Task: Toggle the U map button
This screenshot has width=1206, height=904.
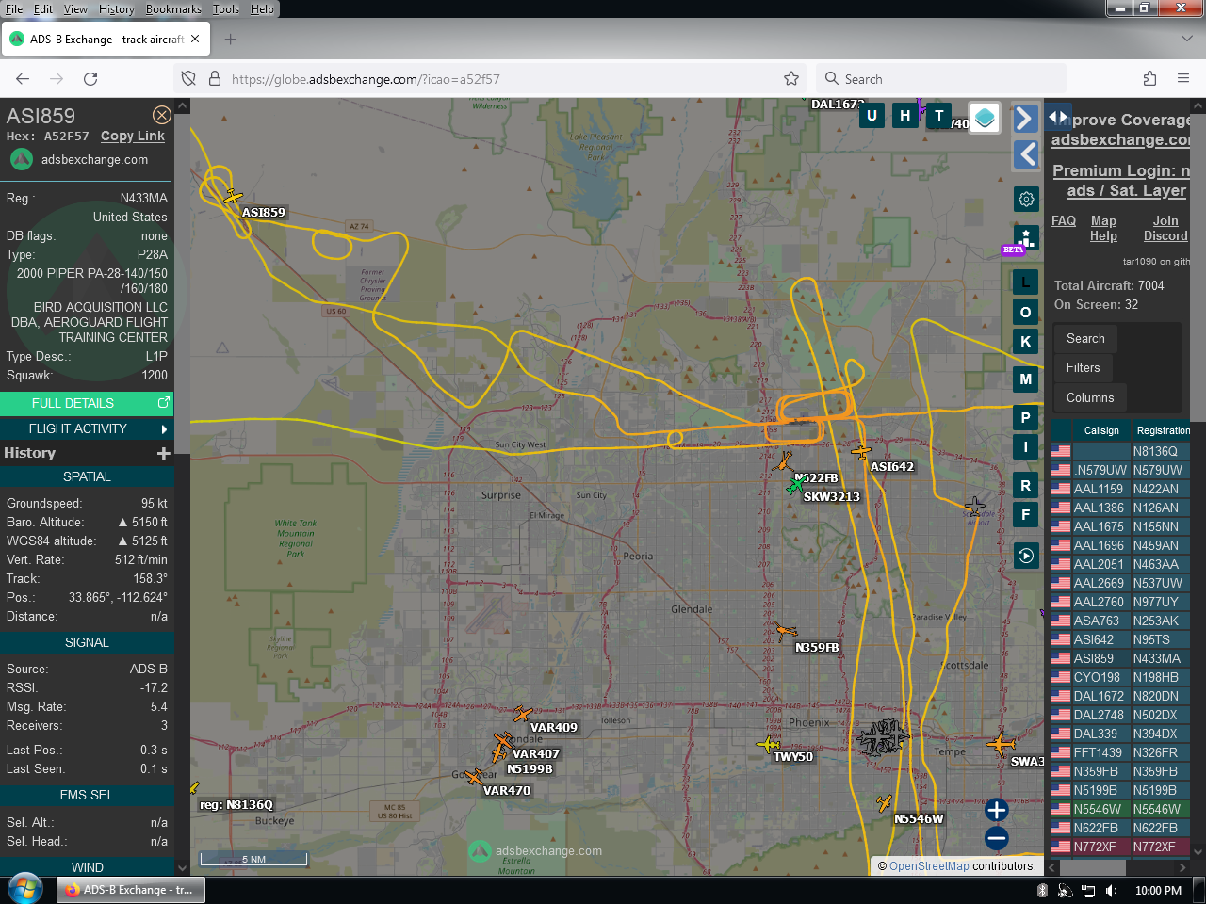Action: pyautogui.click(x=872, y=116)
